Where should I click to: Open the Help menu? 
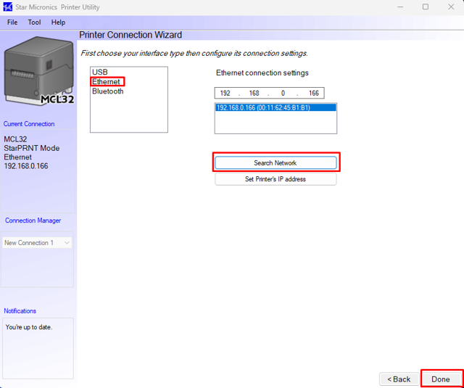(x=58, y=22)
